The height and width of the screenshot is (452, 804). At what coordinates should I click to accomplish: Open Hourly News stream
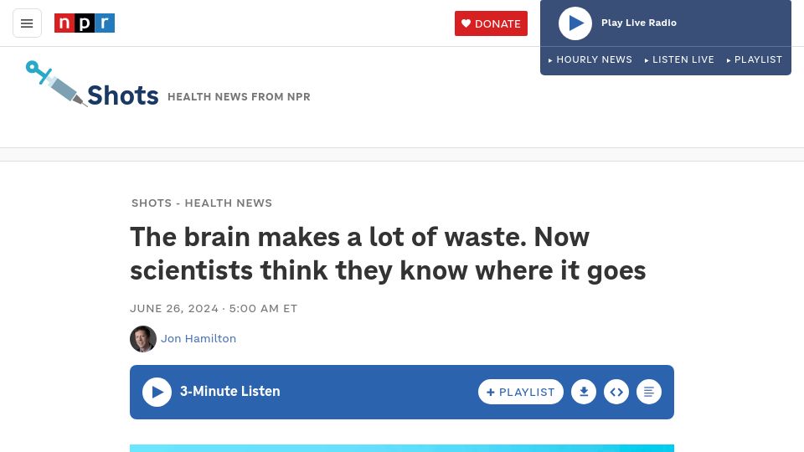pos(590,59)
